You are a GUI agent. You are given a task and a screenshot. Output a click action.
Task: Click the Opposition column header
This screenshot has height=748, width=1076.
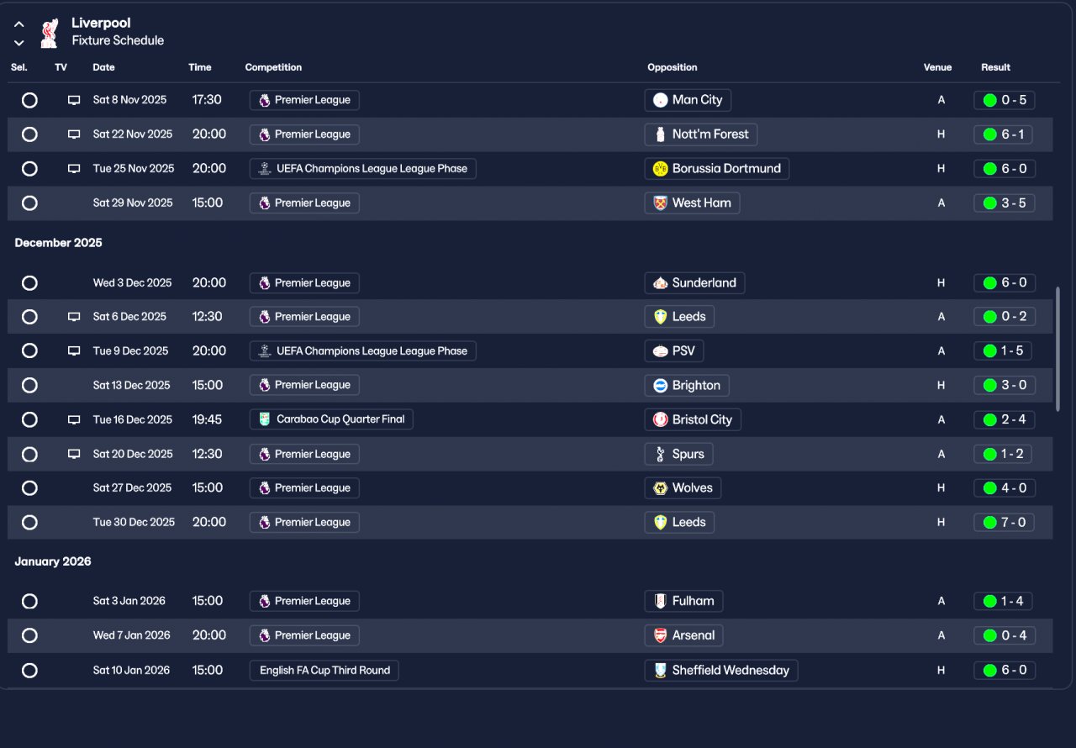[672, 67]
